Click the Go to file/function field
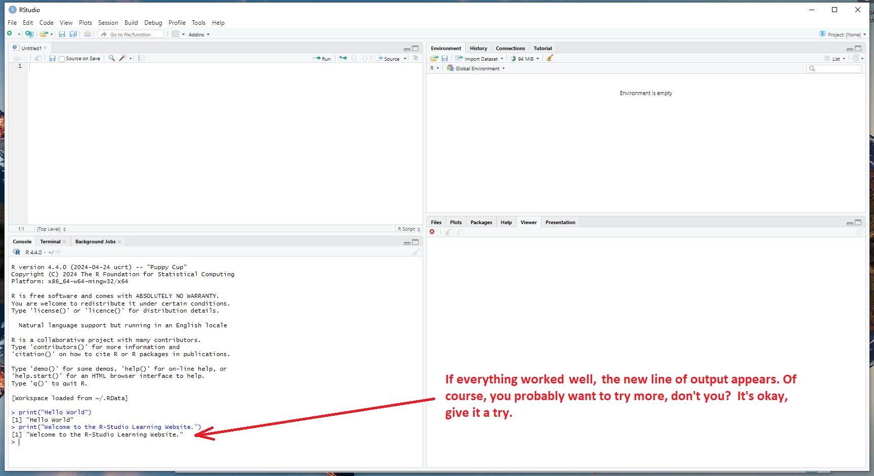 click(x=134, y=34)
